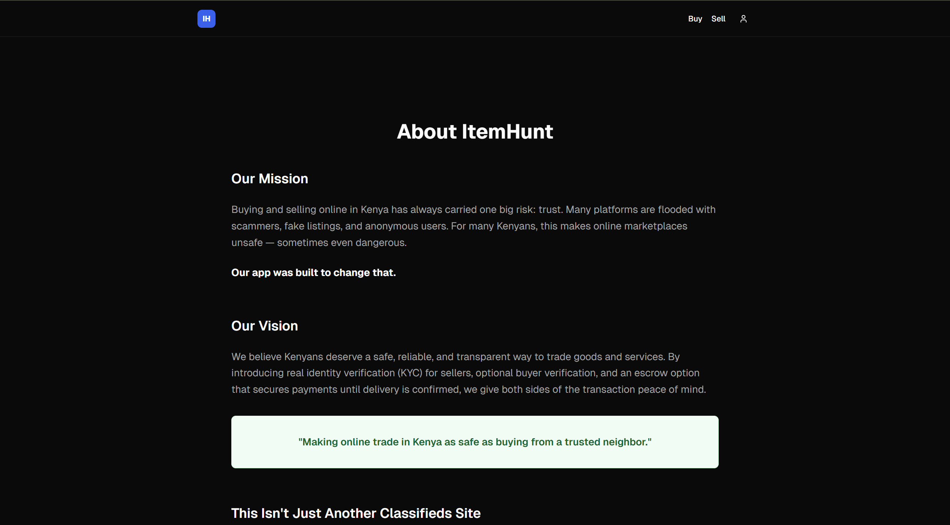
Task: Click the header logo to return home
Action: 206,18
